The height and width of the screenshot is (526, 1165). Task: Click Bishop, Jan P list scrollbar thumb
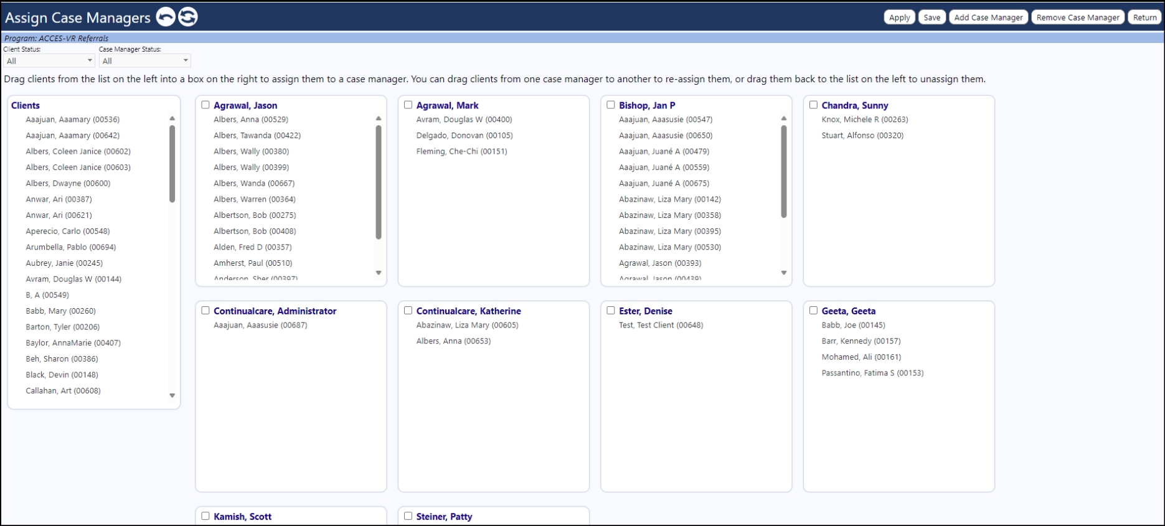pyautogui.click(x=784, y=172)
